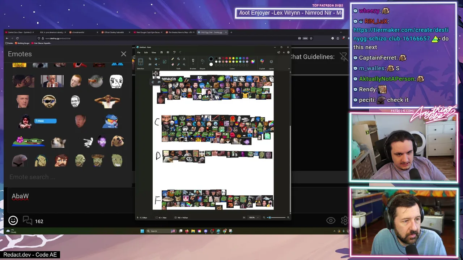The height and width of the screenshot is (260, 463).
Task: Open the Dailies bookmark folder
Action: [x=9, y=43]
